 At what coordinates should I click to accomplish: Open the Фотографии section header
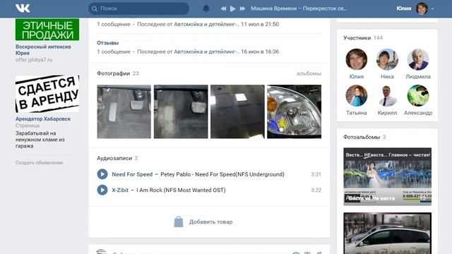click(x=113, y=73)
